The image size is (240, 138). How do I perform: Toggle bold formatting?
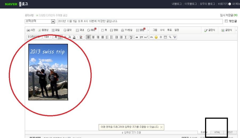[x=56, y=37]
